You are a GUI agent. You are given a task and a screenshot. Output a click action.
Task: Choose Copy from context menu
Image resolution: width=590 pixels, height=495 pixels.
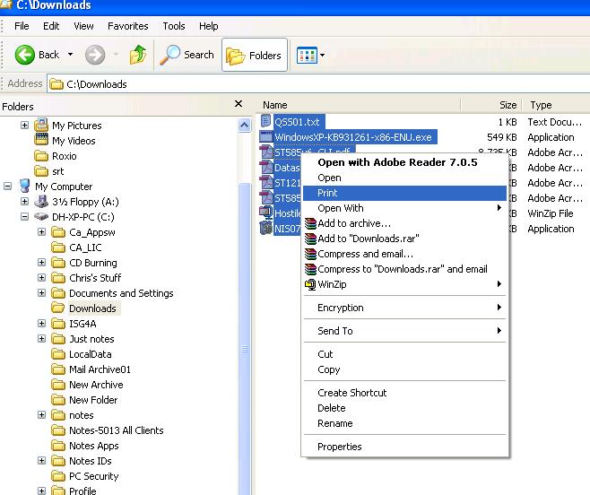point(405,369)
